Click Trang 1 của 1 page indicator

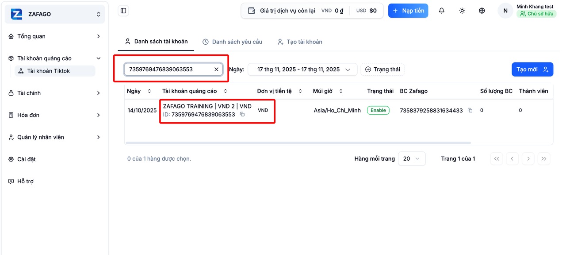coord(458,158)
